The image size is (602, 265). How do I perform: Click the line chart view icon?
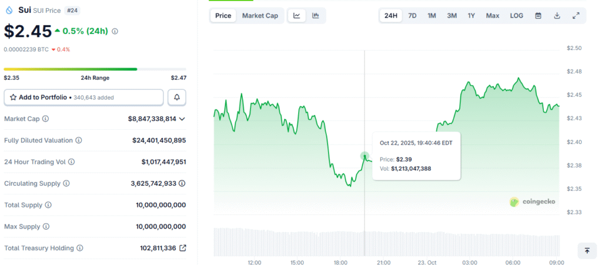pos(297,16)
